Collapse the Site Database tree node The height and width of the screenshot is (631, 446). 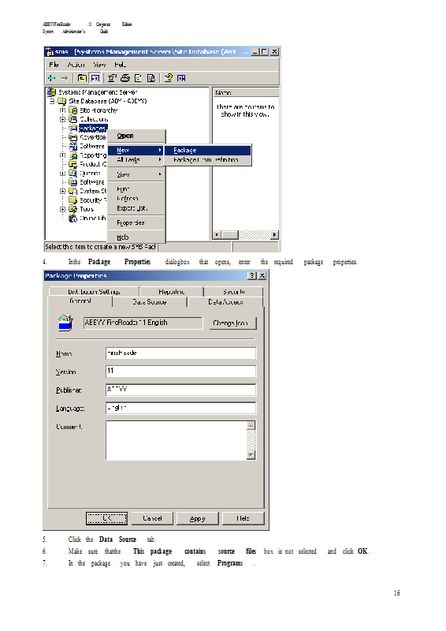click(x=52, y=101)
